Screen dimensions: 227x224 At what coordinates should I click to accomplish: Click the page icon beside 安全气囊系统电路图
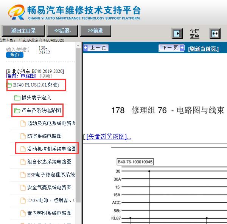(23, 188)
